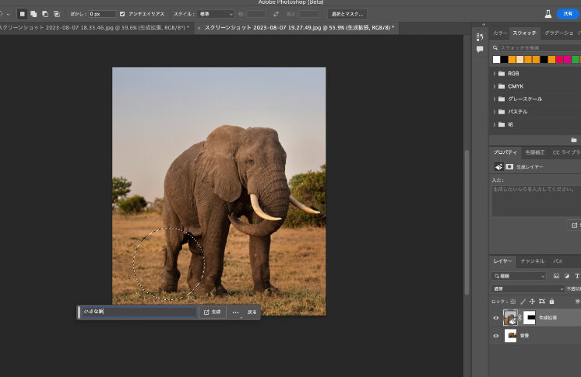Image resolution: width=581 pixels, height=377 pixels.
Task: Hide the 生成拡張 layer via eye icon
Action: point(496,318)
